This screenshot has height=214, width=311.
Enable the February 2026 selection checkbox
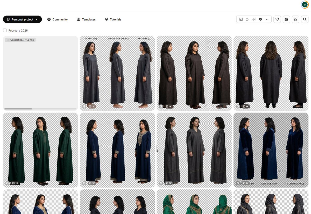[5, 30]
